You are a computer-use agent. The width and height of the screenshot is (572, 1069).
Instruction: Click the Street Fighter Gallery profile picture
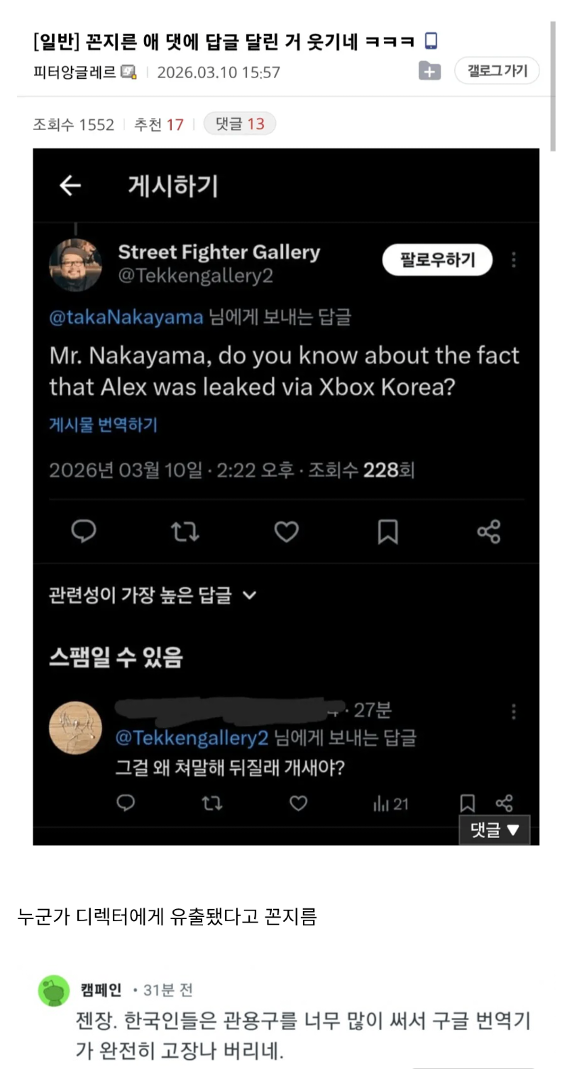(x=75, y=264)
